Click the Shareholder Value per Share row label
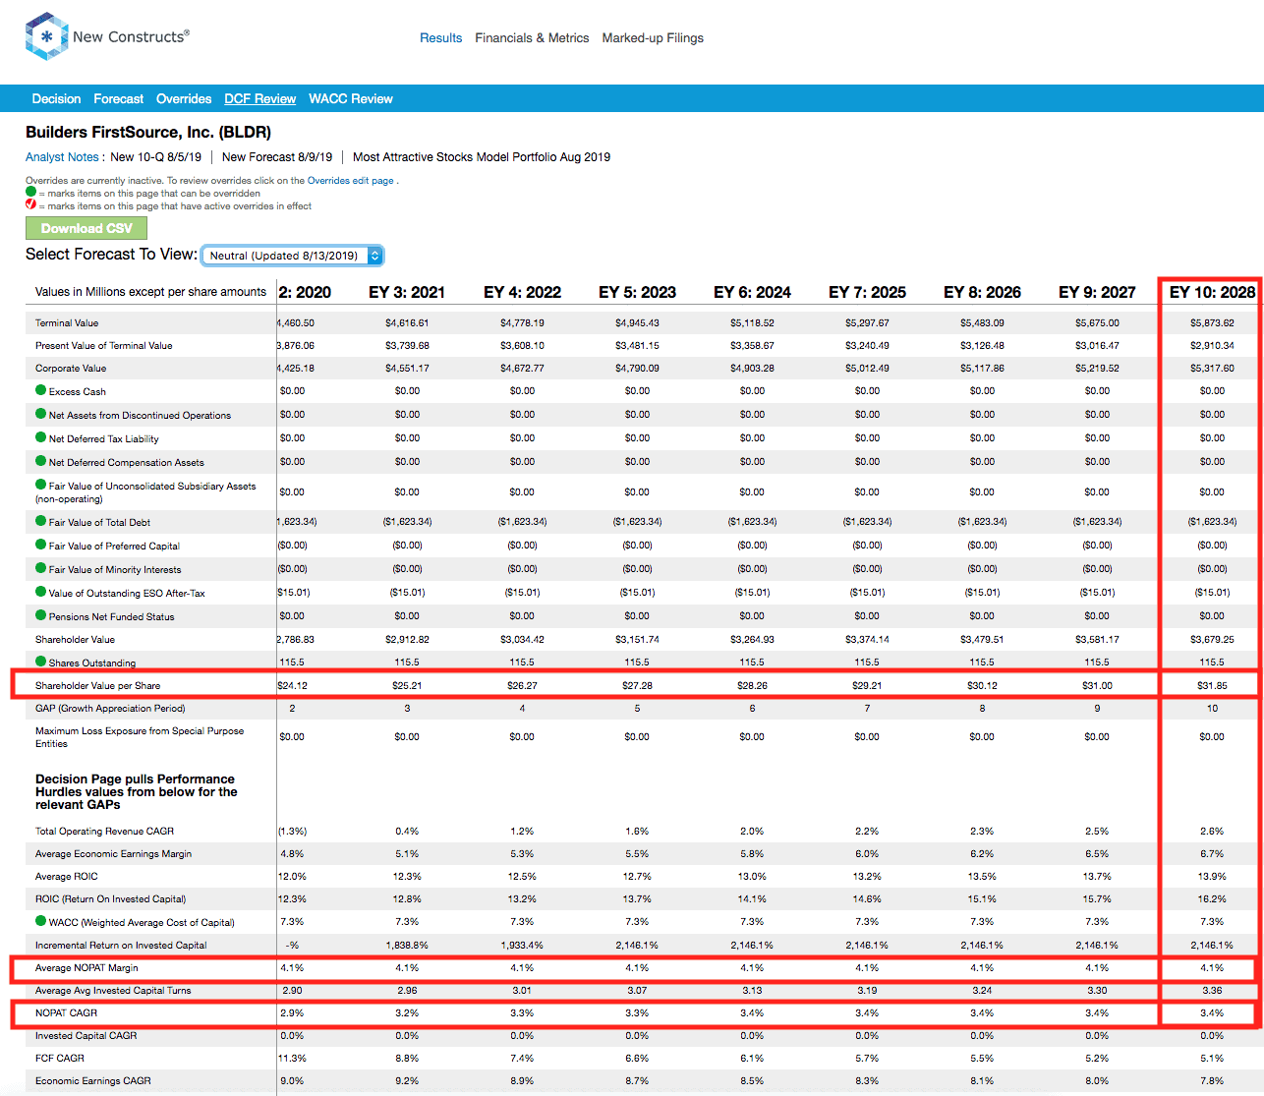Screen dimensions: 1264x1096 tap(98, 686)
